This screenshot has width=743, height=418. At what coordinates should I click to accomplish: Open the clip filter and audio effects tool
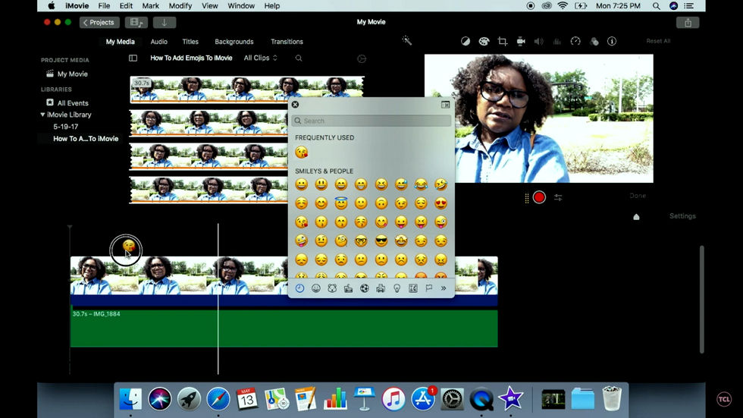[594, 41]
